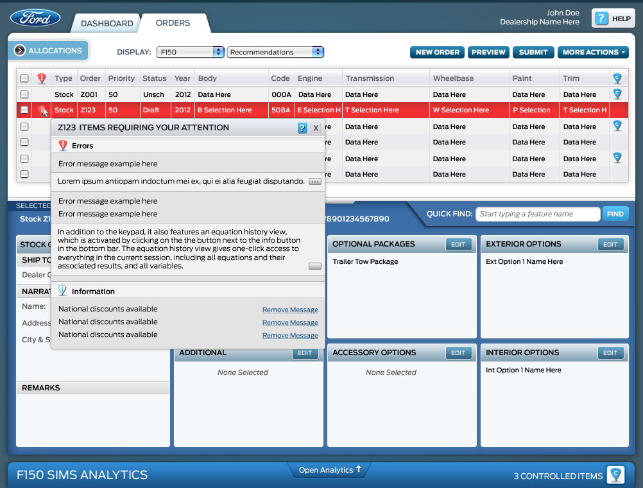Open the Recommendations dropdown
This screenshot has height=488, width=643.
275,52
